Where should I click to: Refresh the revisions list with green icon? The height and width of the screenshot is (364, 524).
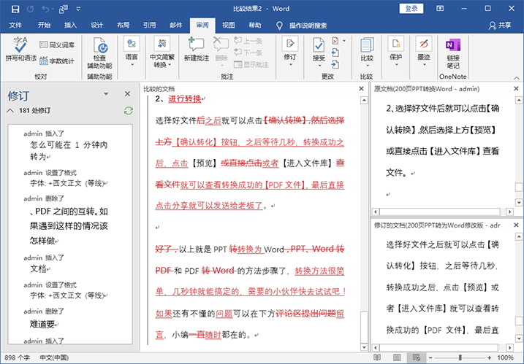pyautogui.click(x=129, y=110)
